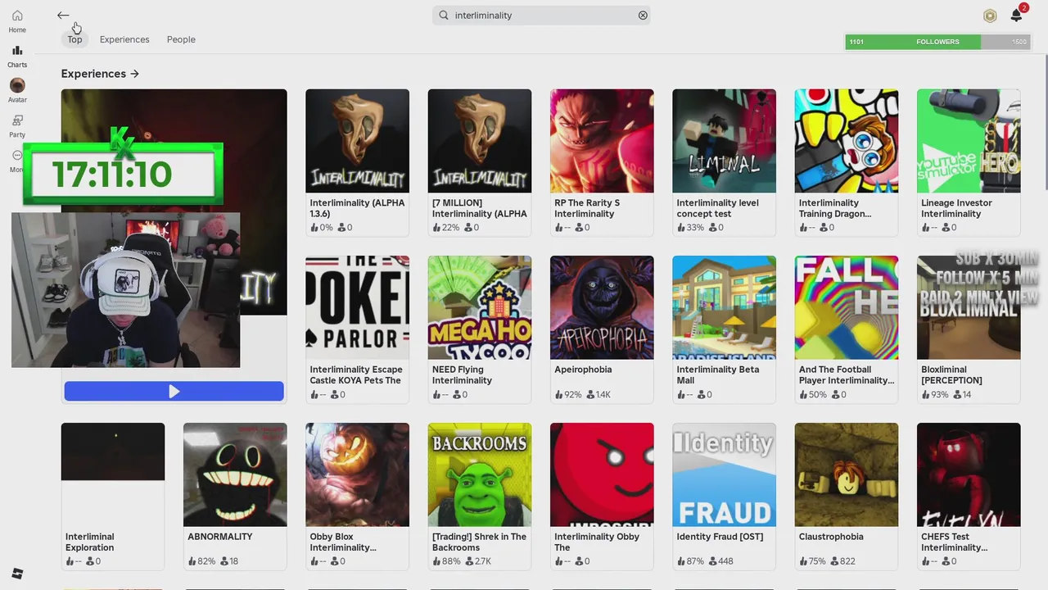This screenshot has width=1048, height=590.
Task: Clear the search field with X icon
Action: pos(643,15)
